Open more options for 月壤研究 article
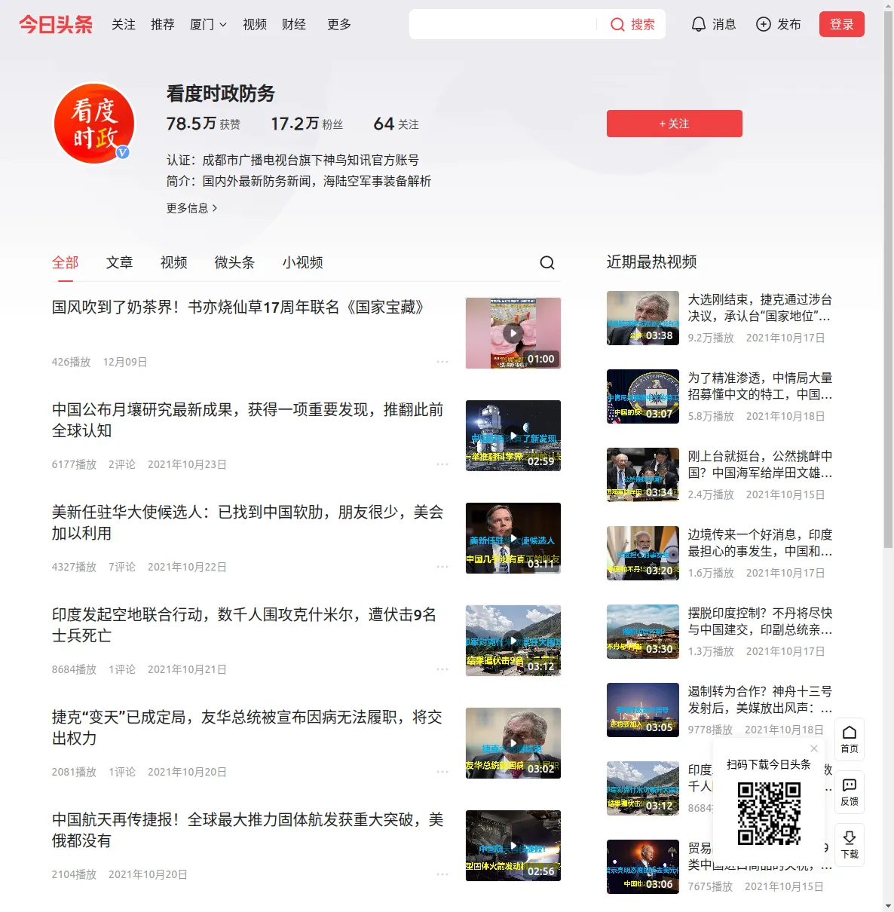Viewport: 894px width, 912px height. 442,464
